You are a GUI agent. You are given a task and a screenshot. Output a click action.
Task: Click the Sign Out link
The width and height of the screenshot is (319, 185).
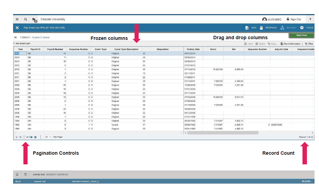pyautogui.click(x=294, y=20)
